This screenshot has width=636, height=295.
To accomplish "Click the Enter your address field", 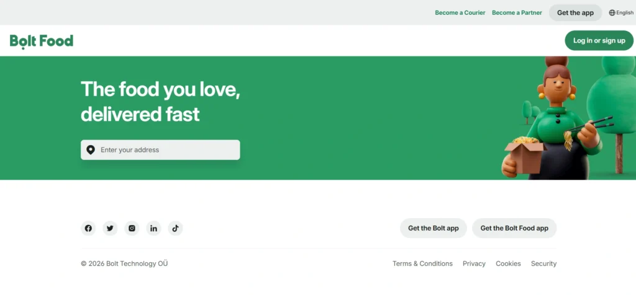I will click(x=160, y=150).
